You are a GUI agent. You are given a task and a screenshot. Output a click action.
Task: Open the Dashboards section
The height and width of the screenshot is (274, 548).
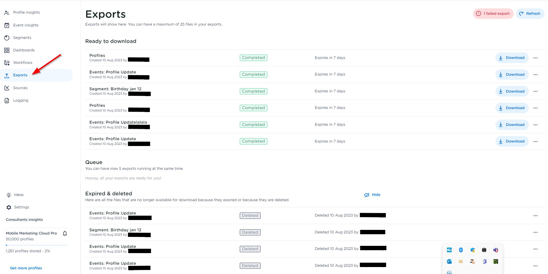[x=24, y=50]
